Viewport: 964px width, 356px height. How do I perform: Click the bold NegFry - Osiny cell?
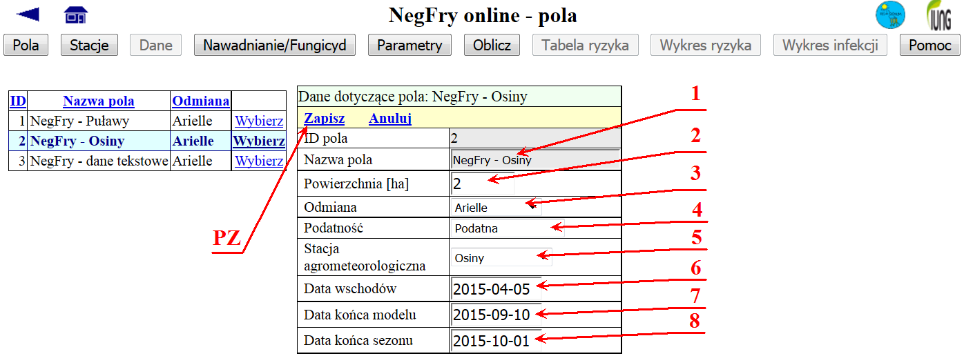(x=99, y=141)
